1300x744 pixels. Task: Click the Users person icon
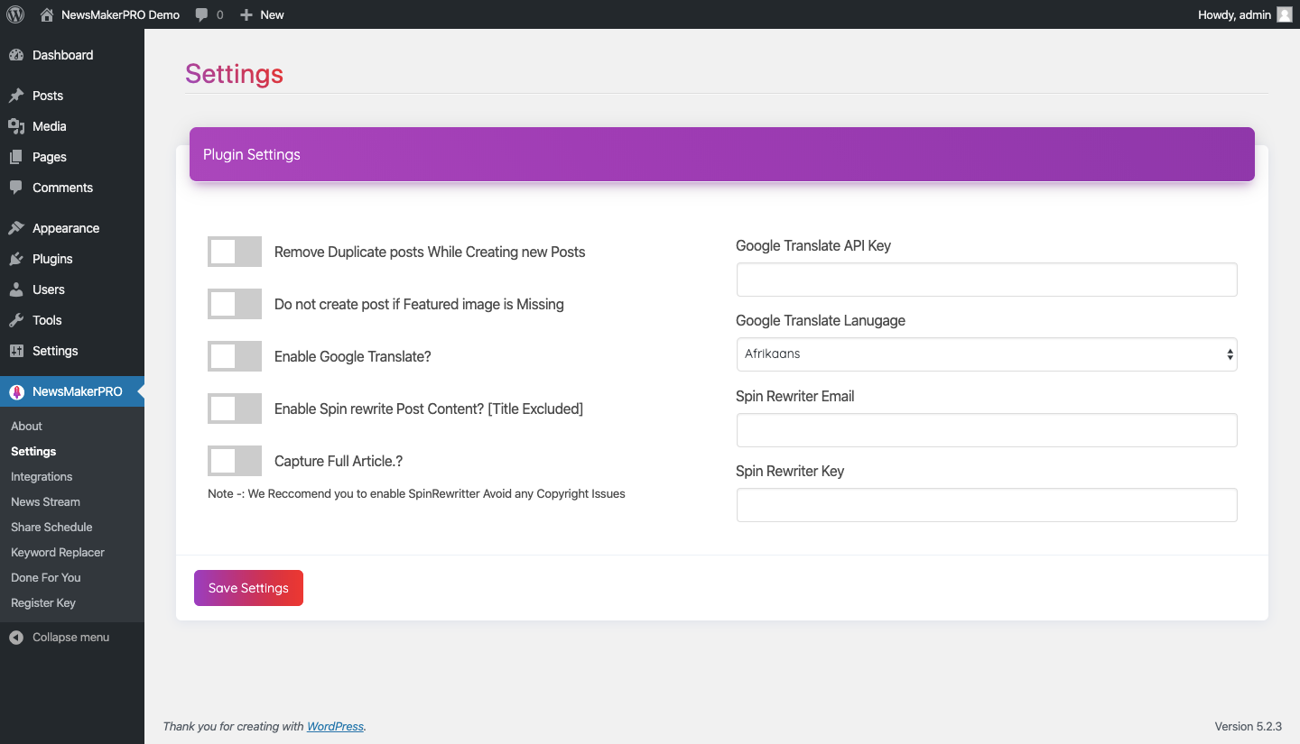coord(16,289)
